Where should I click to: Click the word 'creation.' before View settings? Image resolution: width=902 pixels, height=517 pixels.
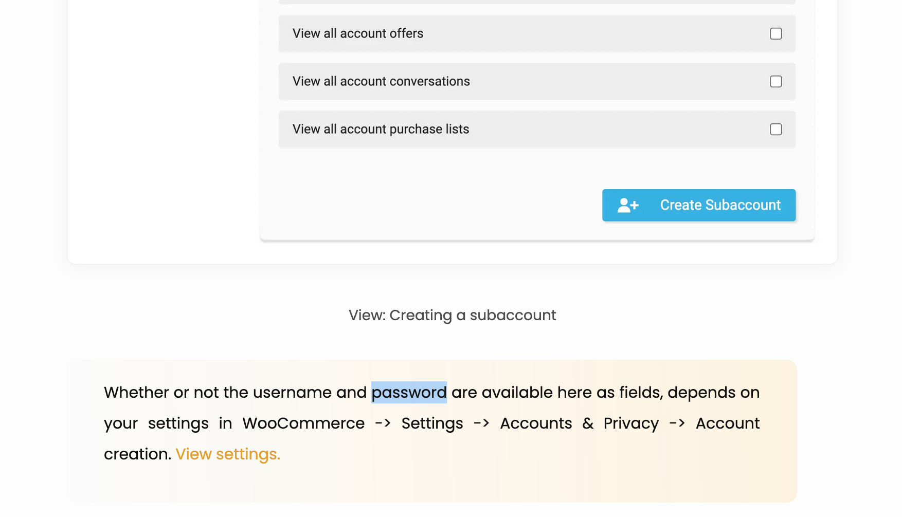137,454
